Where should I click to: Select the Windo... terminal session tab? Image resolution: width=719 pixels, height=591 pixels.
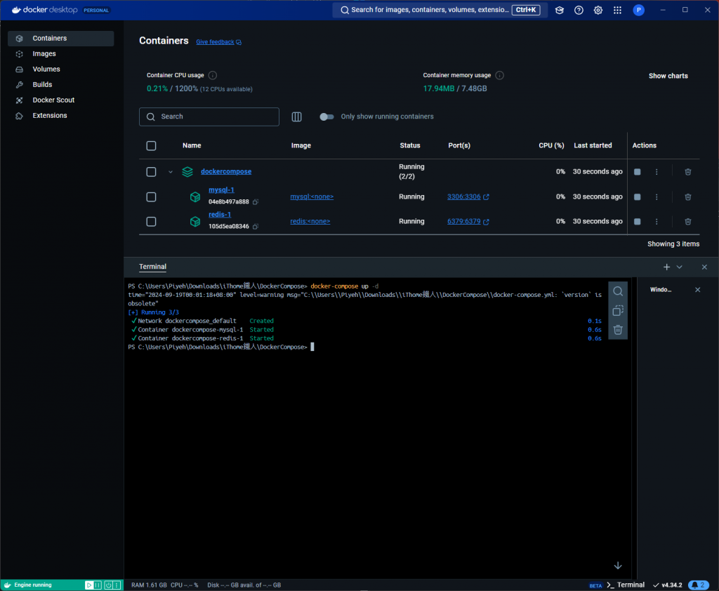pos(661,290)
